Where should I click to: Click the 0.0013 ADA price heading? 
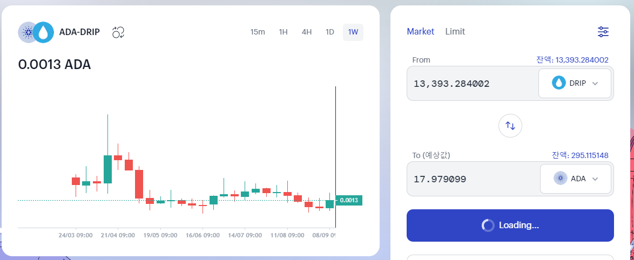54,65
